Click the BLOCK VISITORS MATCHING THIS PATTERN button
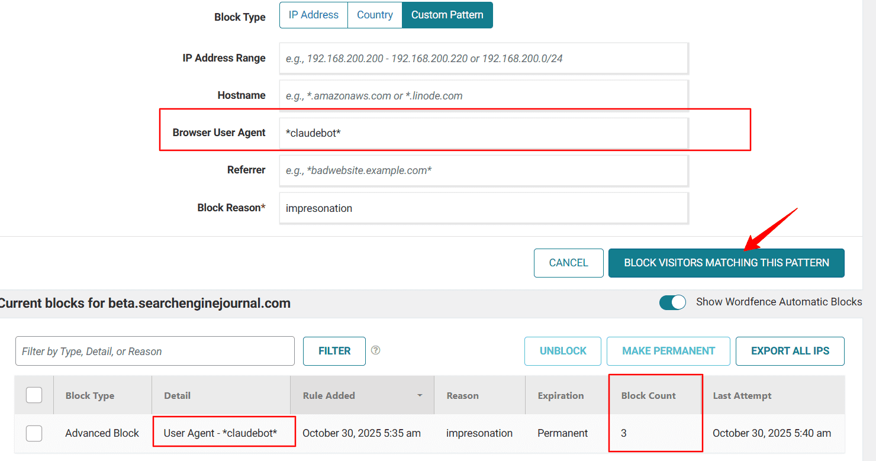The width and height of the screenshot is (876, 461). coord(726,263)
